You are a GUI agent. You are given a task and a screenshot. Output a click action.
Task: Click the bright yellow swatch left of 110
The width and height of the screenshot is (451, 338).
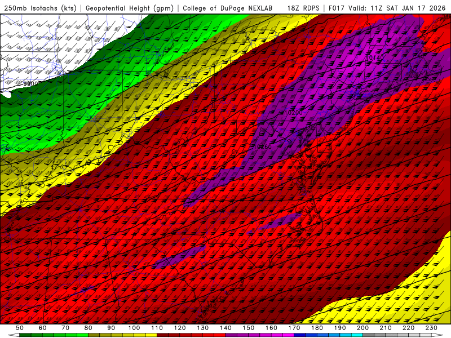(151, 335)
